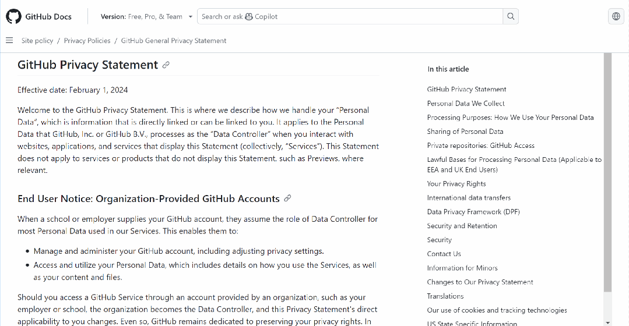Screen dimensions: 629x326
Task: Jump to Personal Data We Collect section
Action: (466, 103)
